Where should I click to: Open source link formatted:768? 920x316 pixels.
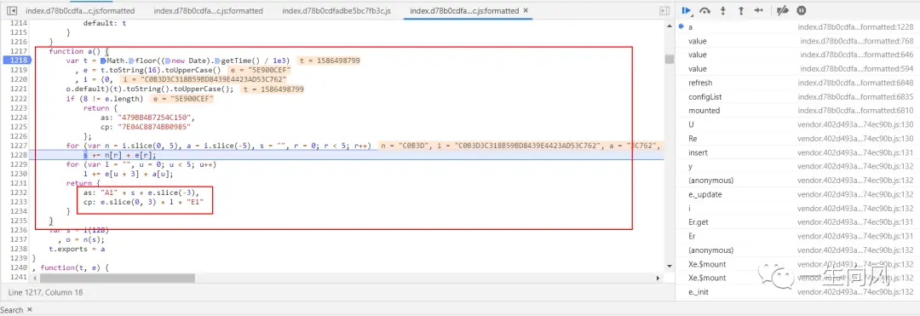tap(857, 41)
